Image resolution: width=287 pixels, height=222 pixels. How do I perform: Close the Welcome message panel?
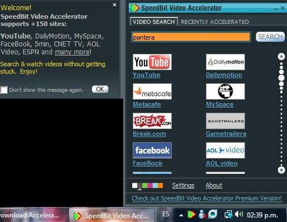point(115,5)
